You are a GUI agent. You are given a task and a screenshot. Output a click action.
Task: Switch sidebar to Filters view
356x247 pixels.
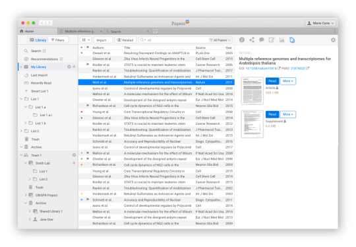click(58, 40)
